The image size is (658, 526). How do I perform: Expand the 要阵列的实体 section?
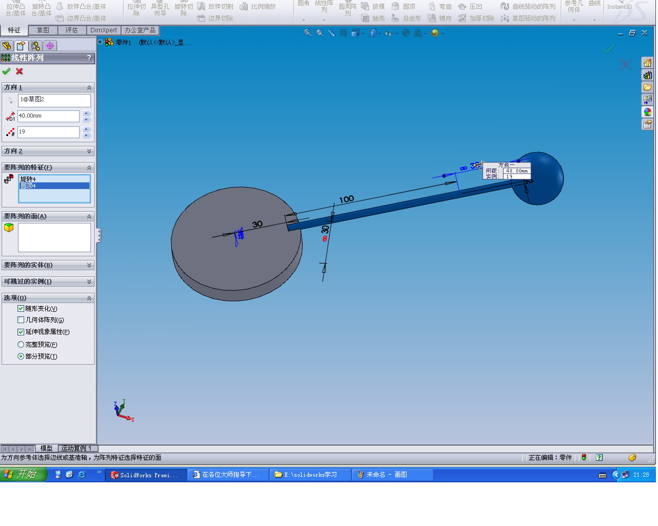[89, 265]
